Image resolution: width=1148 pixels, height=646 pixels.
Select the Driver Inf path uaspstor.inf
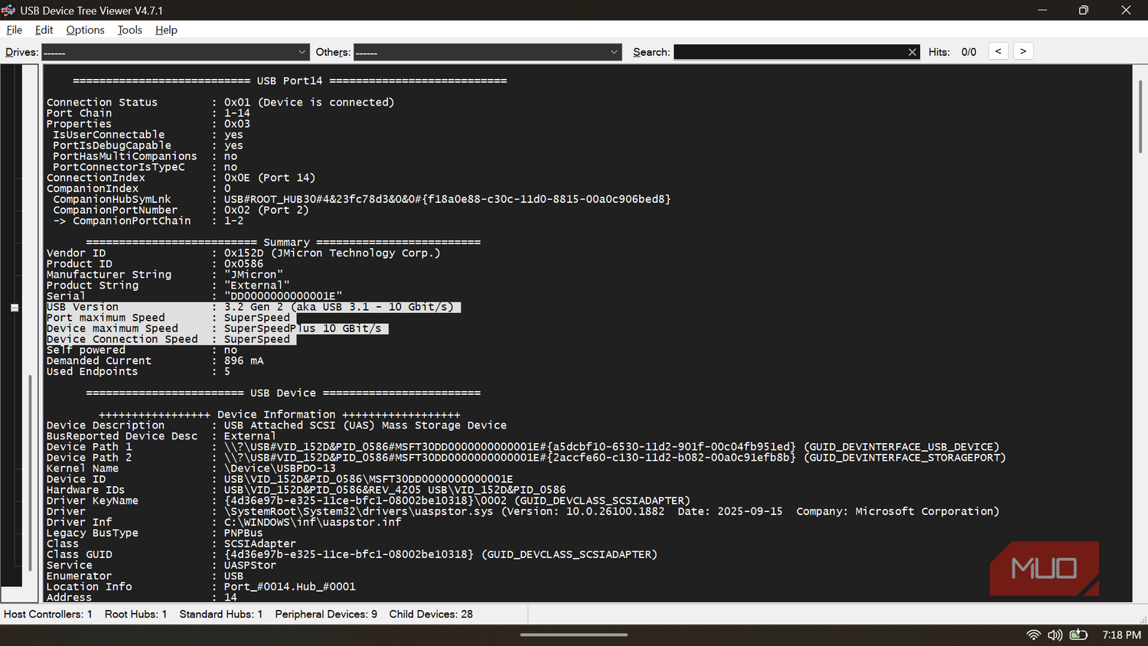point(313,522)
